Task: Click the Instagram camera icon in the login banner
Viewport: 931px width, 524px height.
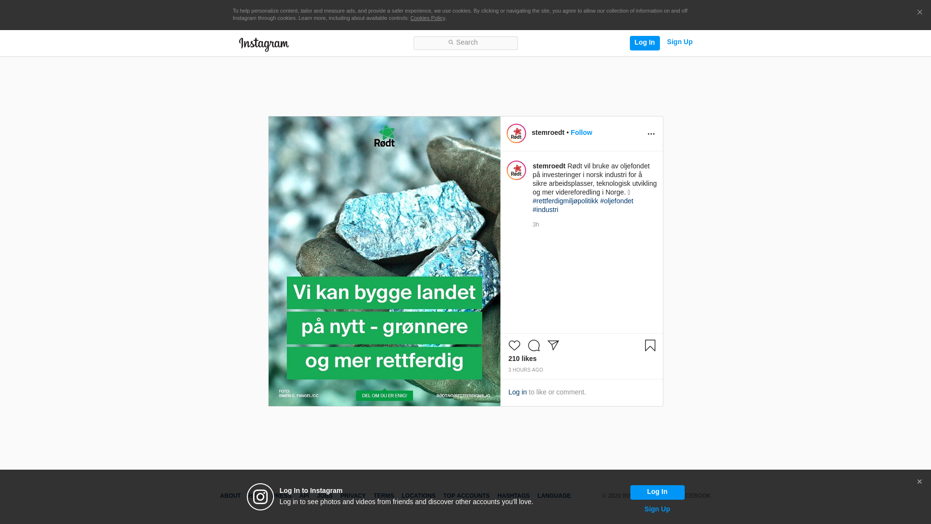Action: point(260,497)
